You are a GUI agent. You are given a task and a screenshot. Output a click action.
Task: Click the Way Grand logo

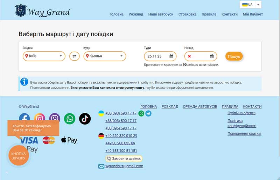[43, 11]
